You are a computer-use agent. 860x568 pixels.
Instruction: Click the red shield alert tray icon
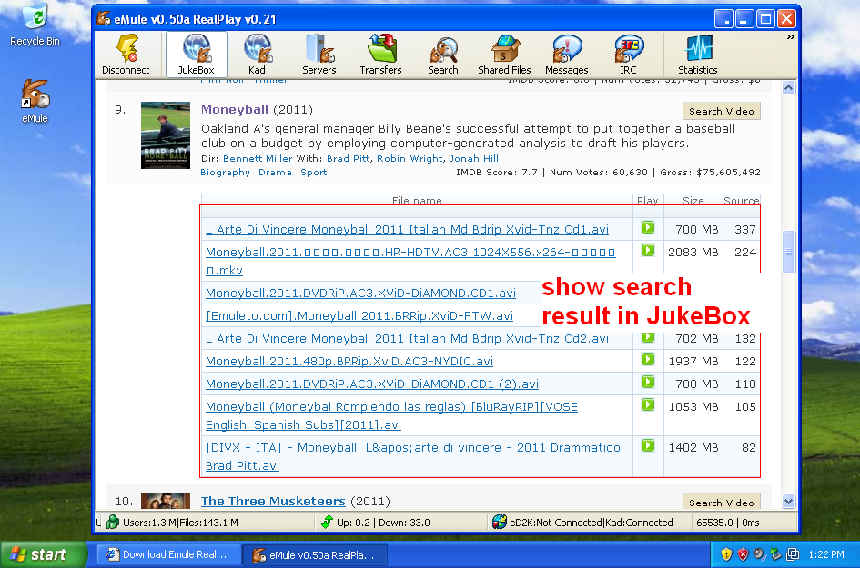[x=743, y=554]
